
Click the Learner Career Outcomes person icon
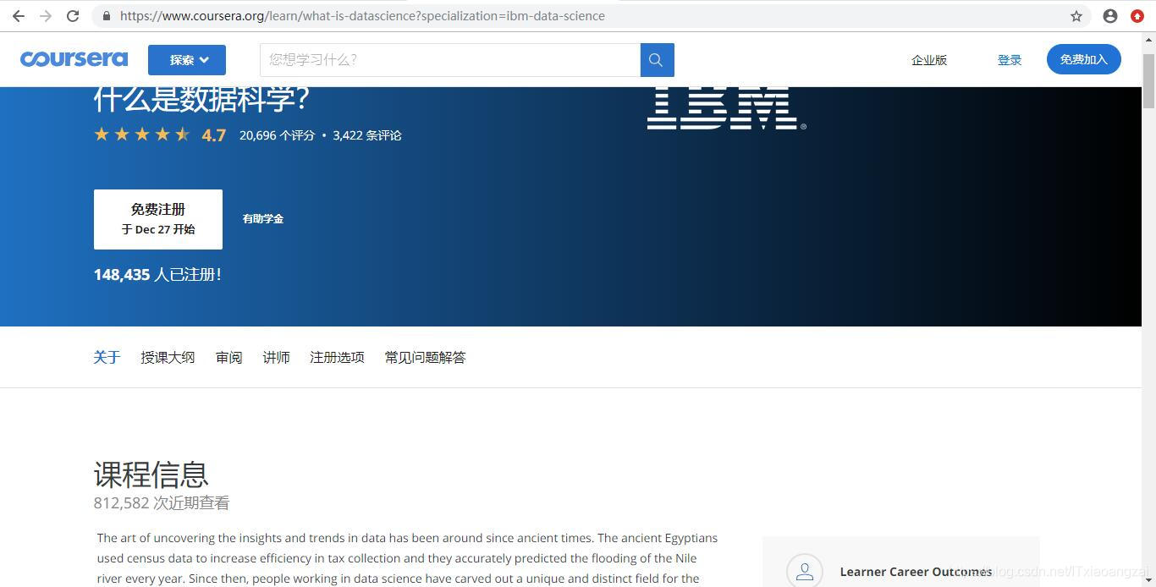click(804, 571)
